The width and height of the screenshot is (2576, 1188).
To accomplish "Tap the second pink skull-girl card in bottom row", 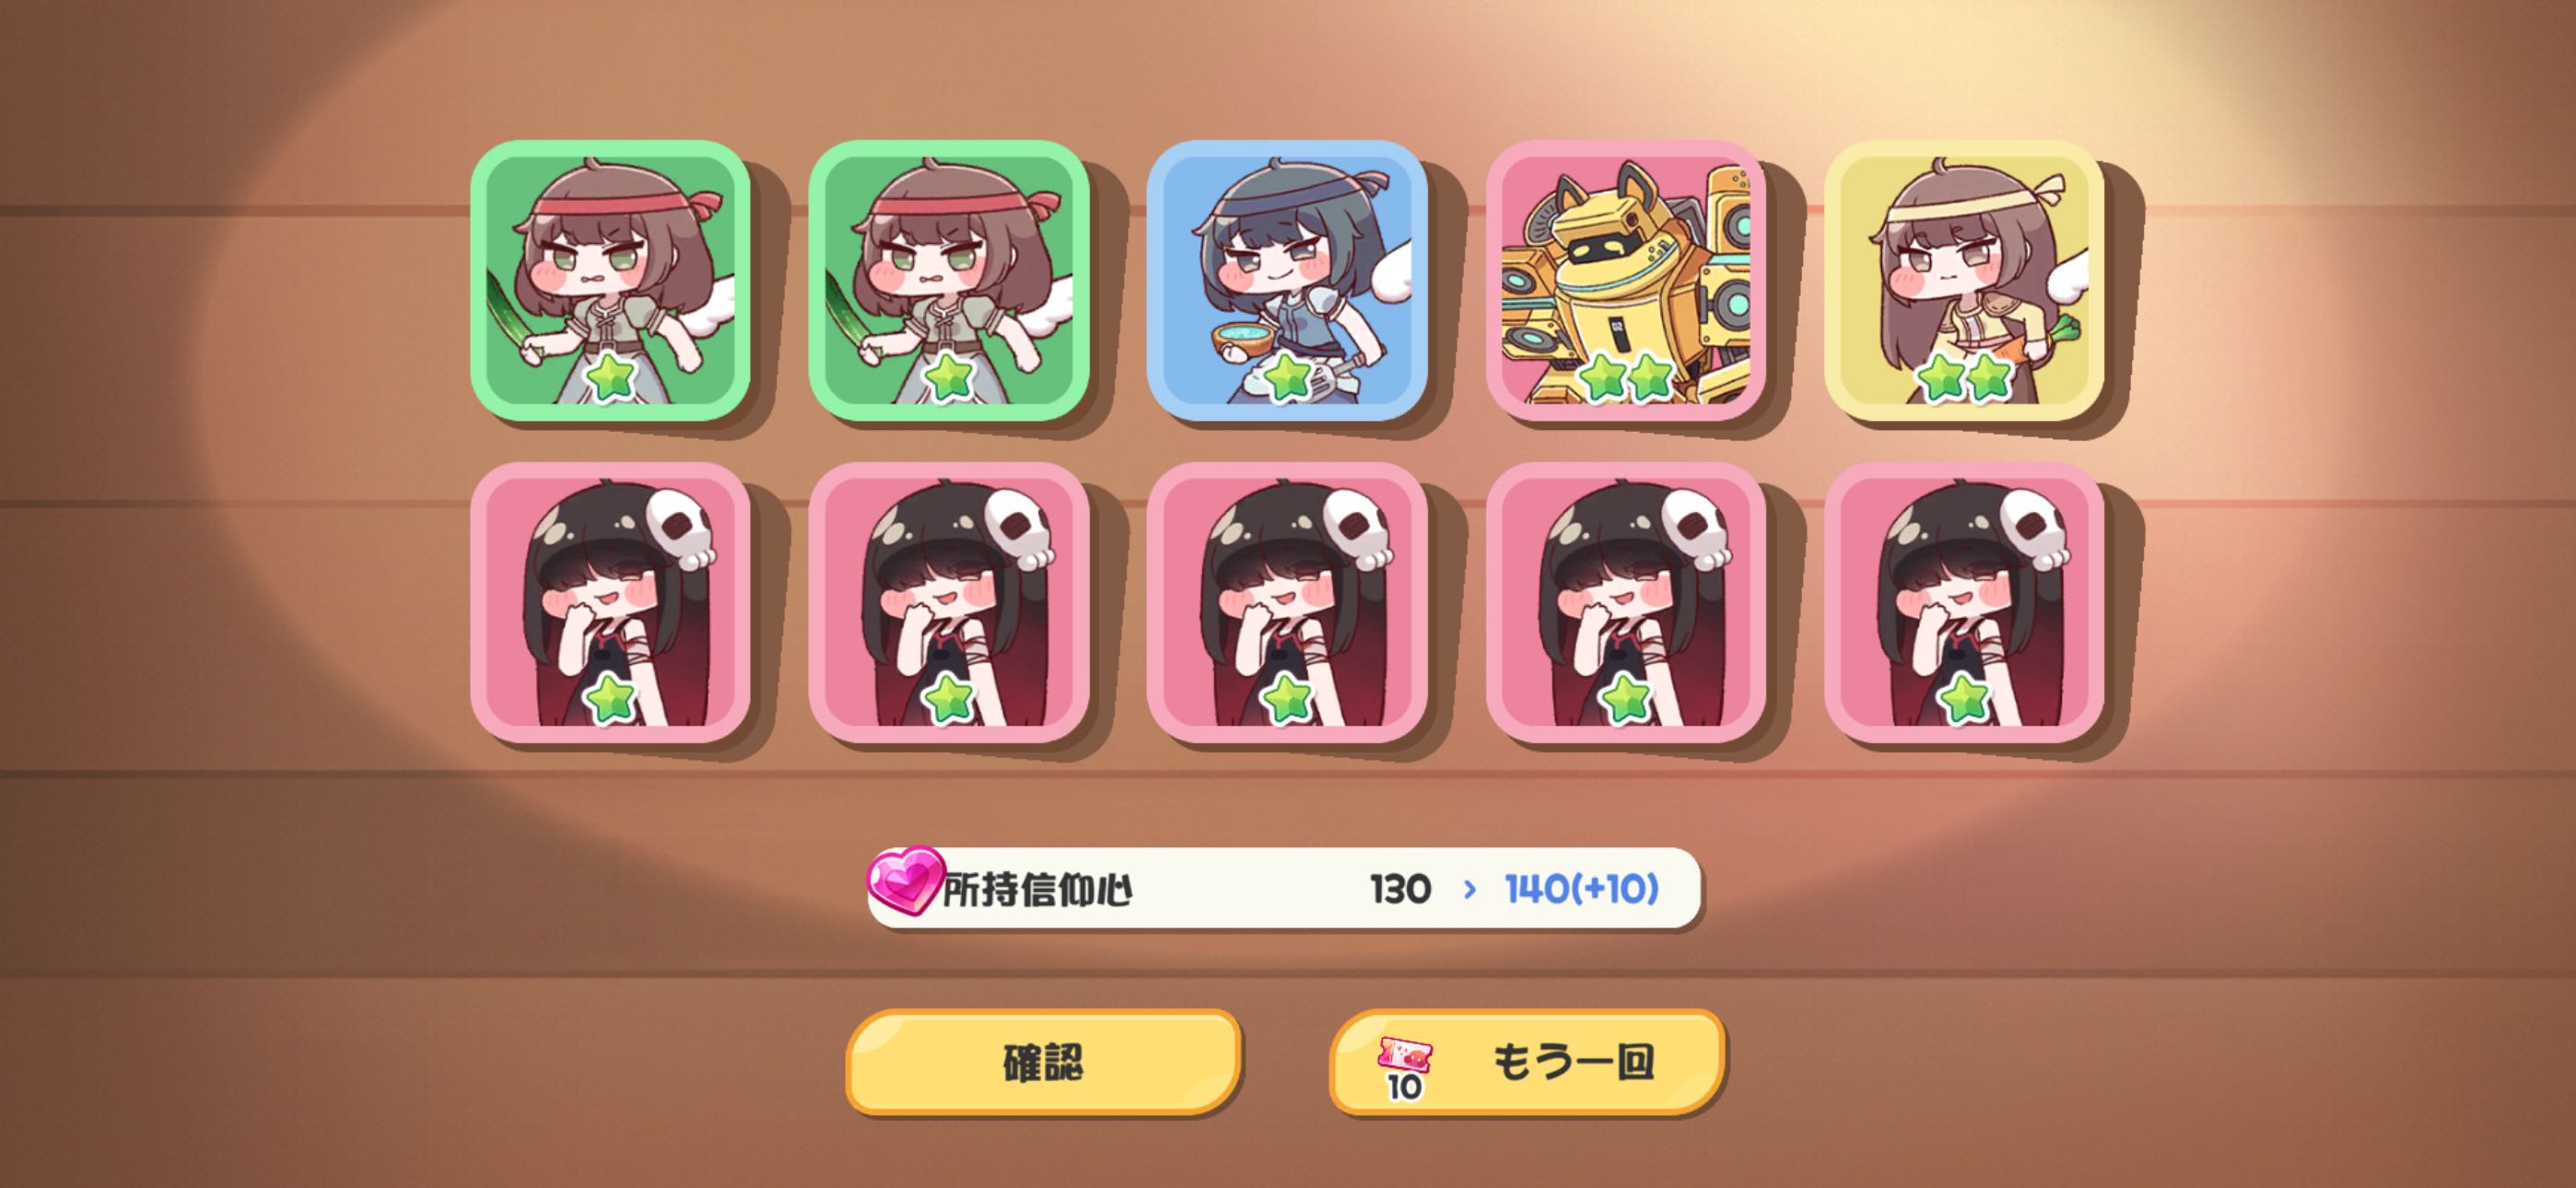I will (948, 602).
